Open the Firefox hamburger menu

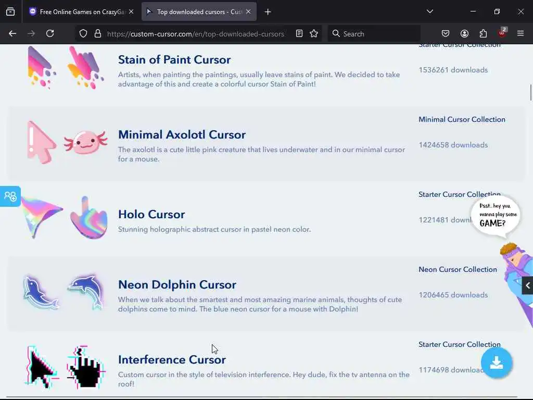tap(521, 33)
